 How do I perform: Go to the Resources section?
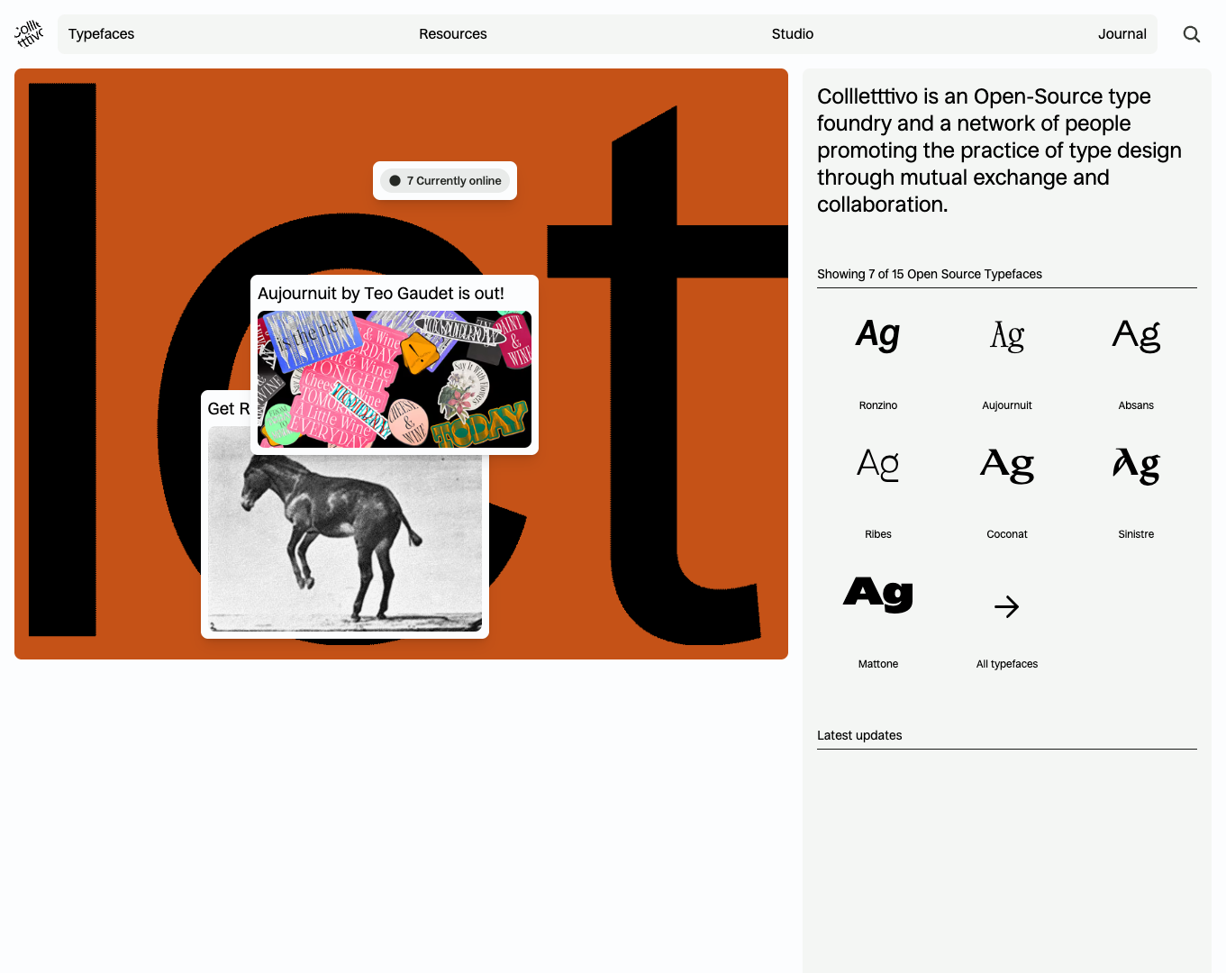click(x=452, y=33)
